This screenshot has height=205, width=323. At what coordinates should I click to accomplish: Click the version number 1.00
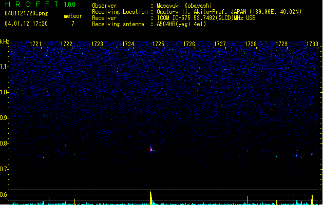tap(68, 5)
